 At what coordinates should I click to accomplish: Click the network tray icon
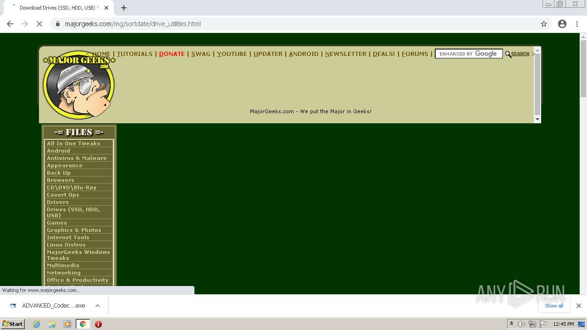(x=532, y=324)
